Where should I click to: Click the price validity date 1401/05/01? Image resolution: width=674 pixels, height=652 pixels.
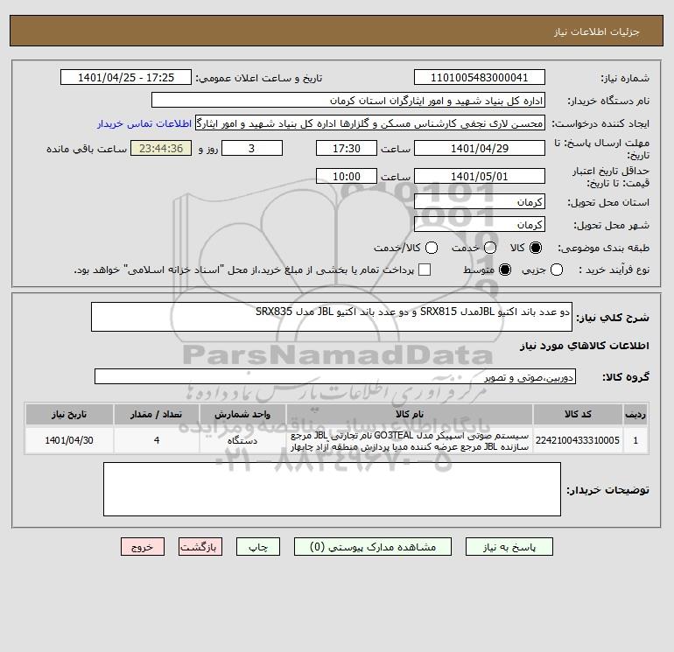480,176
